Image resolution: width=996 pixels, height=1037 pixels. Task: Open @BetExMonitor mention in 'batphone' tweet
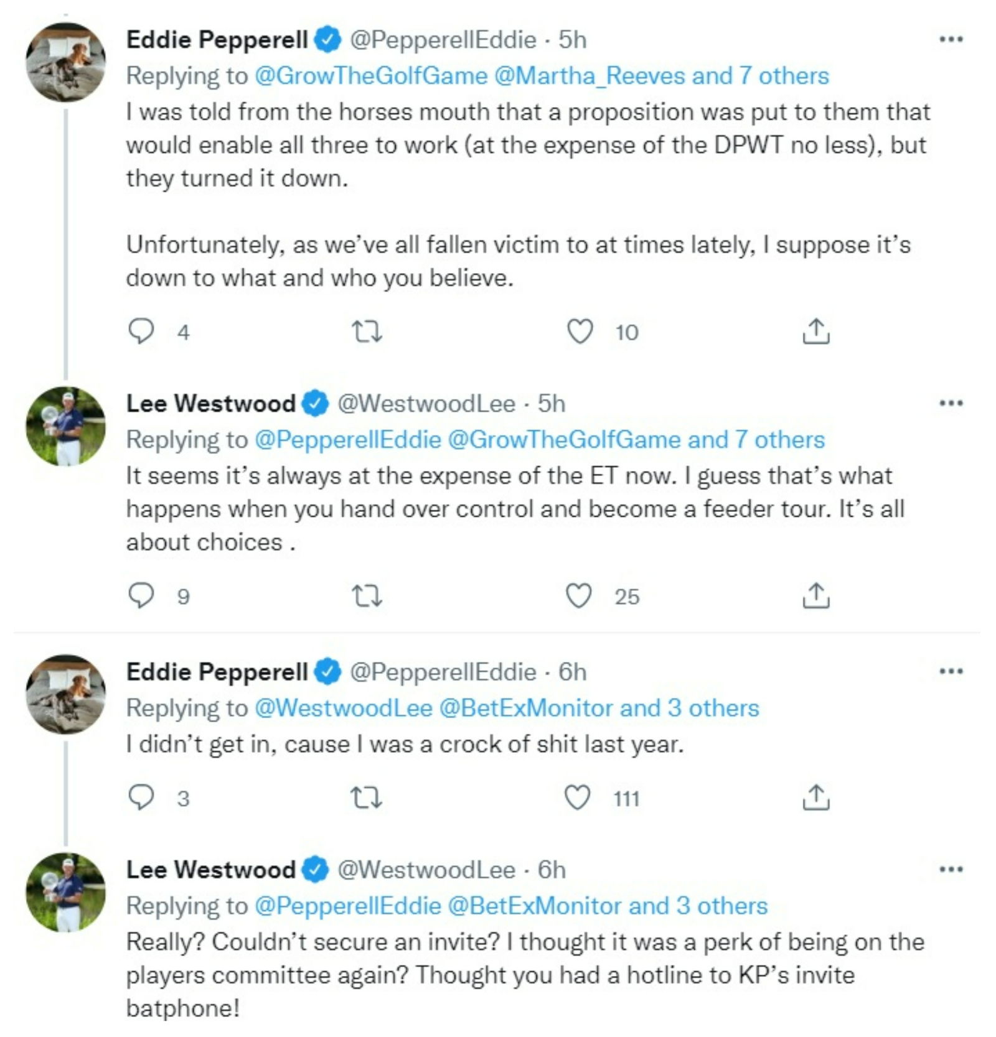535,906
